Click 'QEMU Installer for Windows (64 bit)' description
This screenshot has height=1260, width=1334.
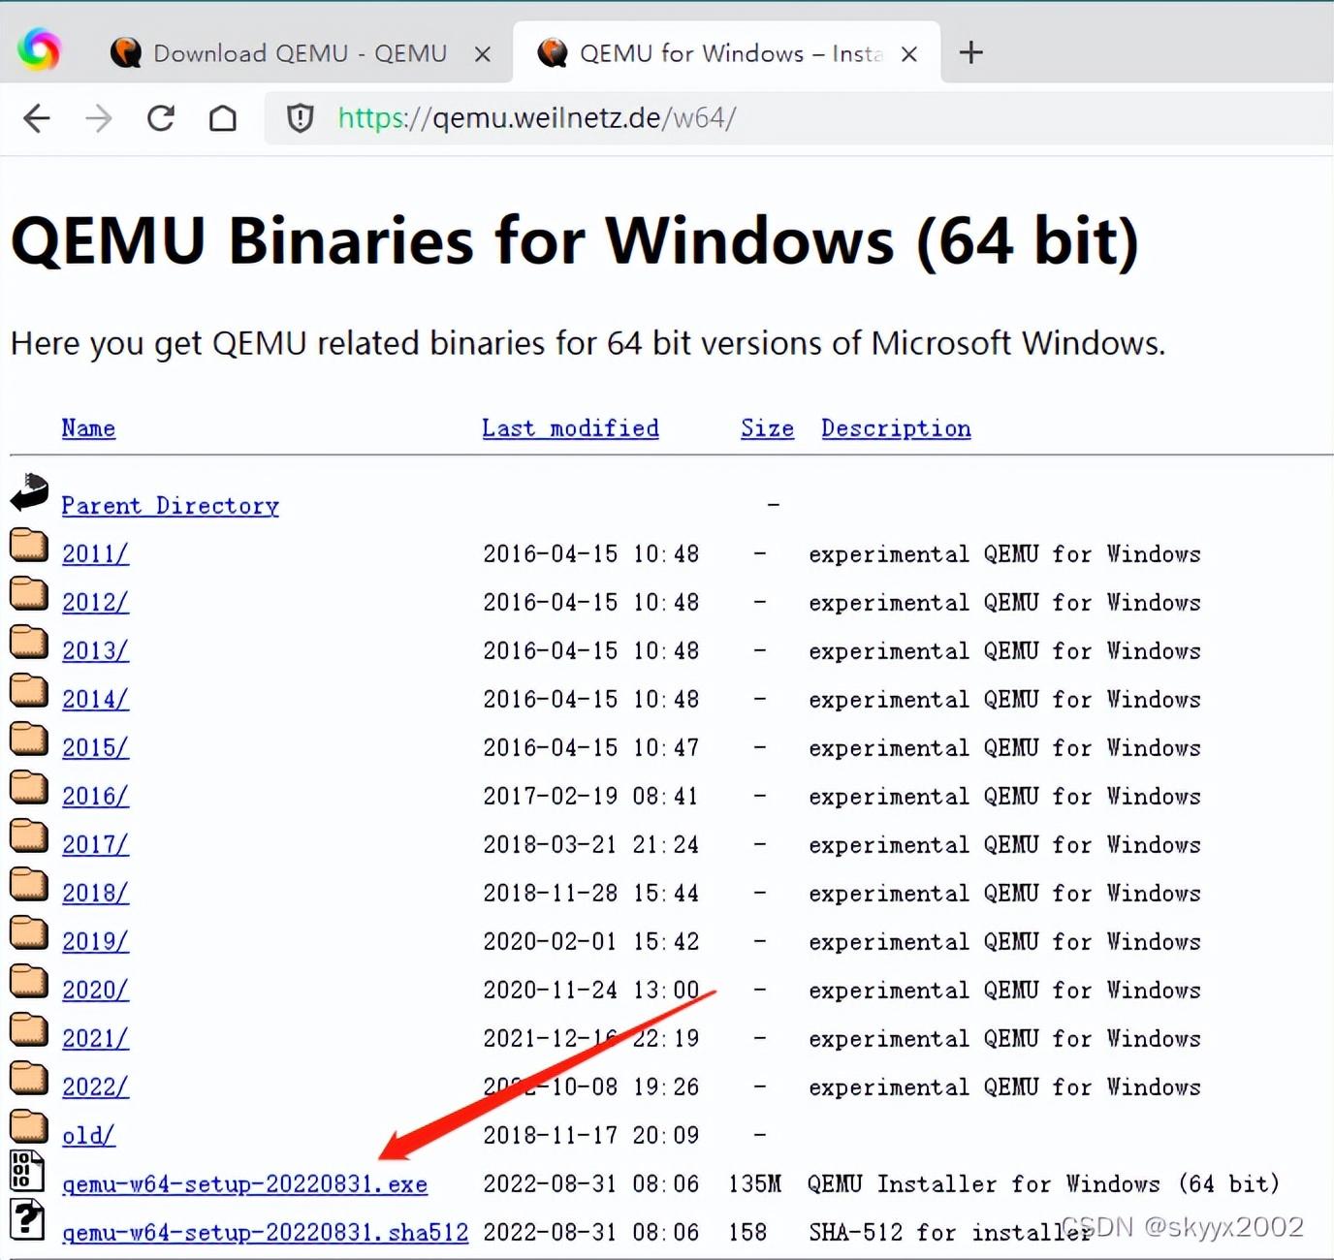pyautogui.click(x=1043, y=1184)
